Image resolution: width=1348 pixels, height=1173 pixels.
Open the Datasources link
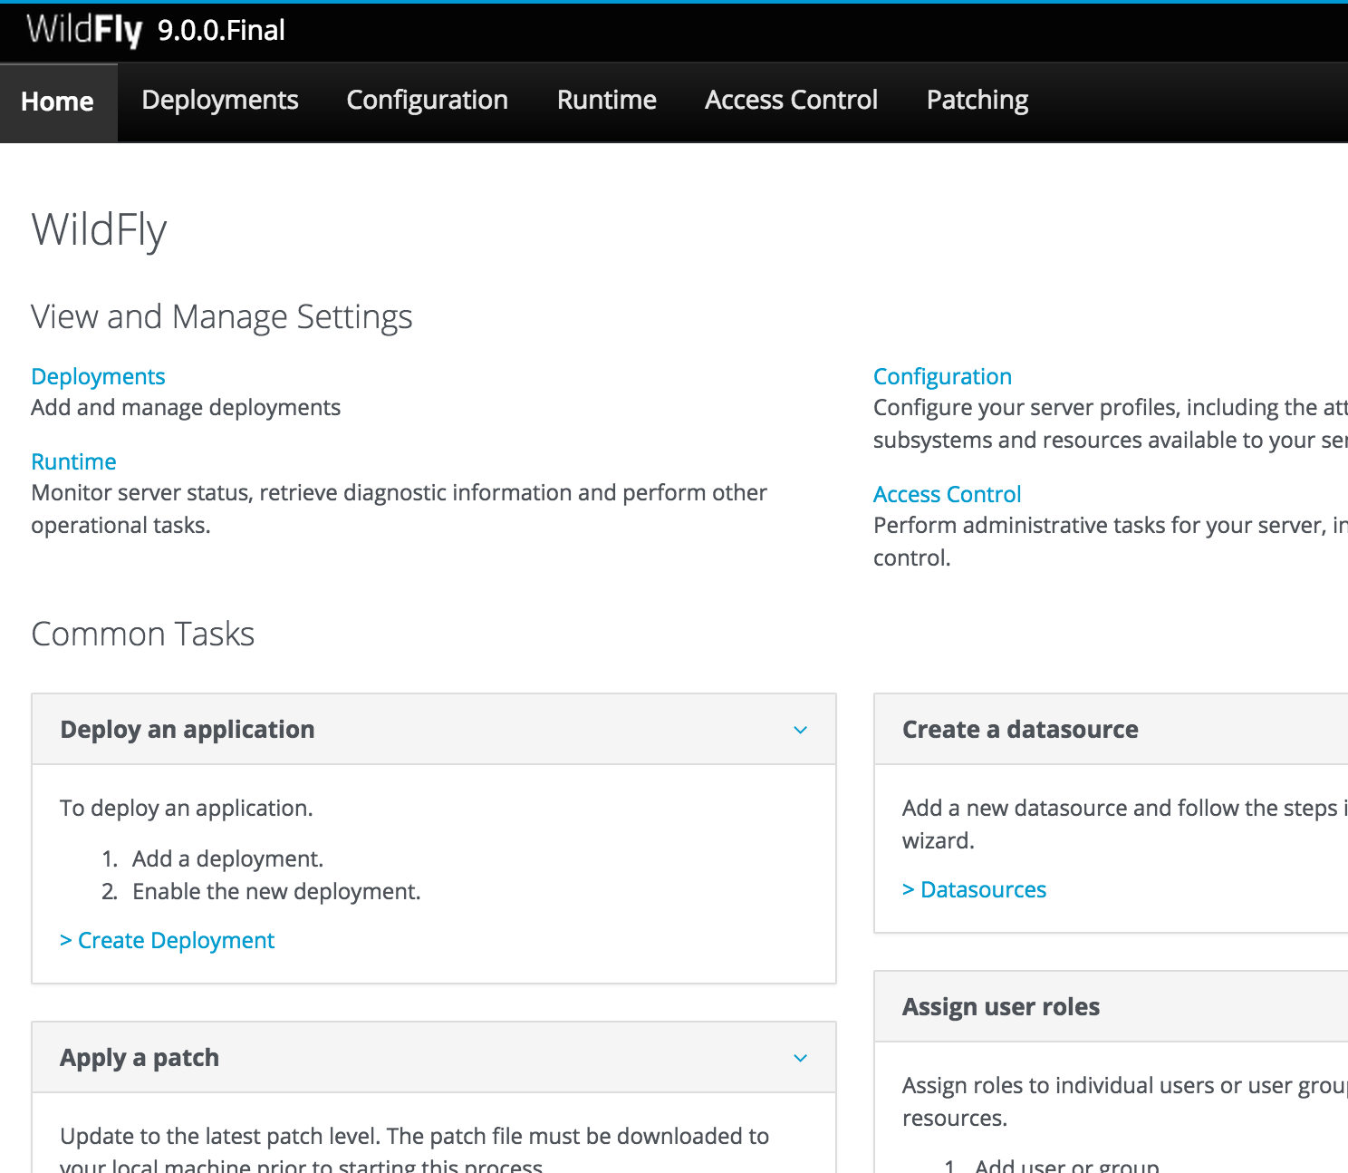pyautogui.click(x=974, y=889)
